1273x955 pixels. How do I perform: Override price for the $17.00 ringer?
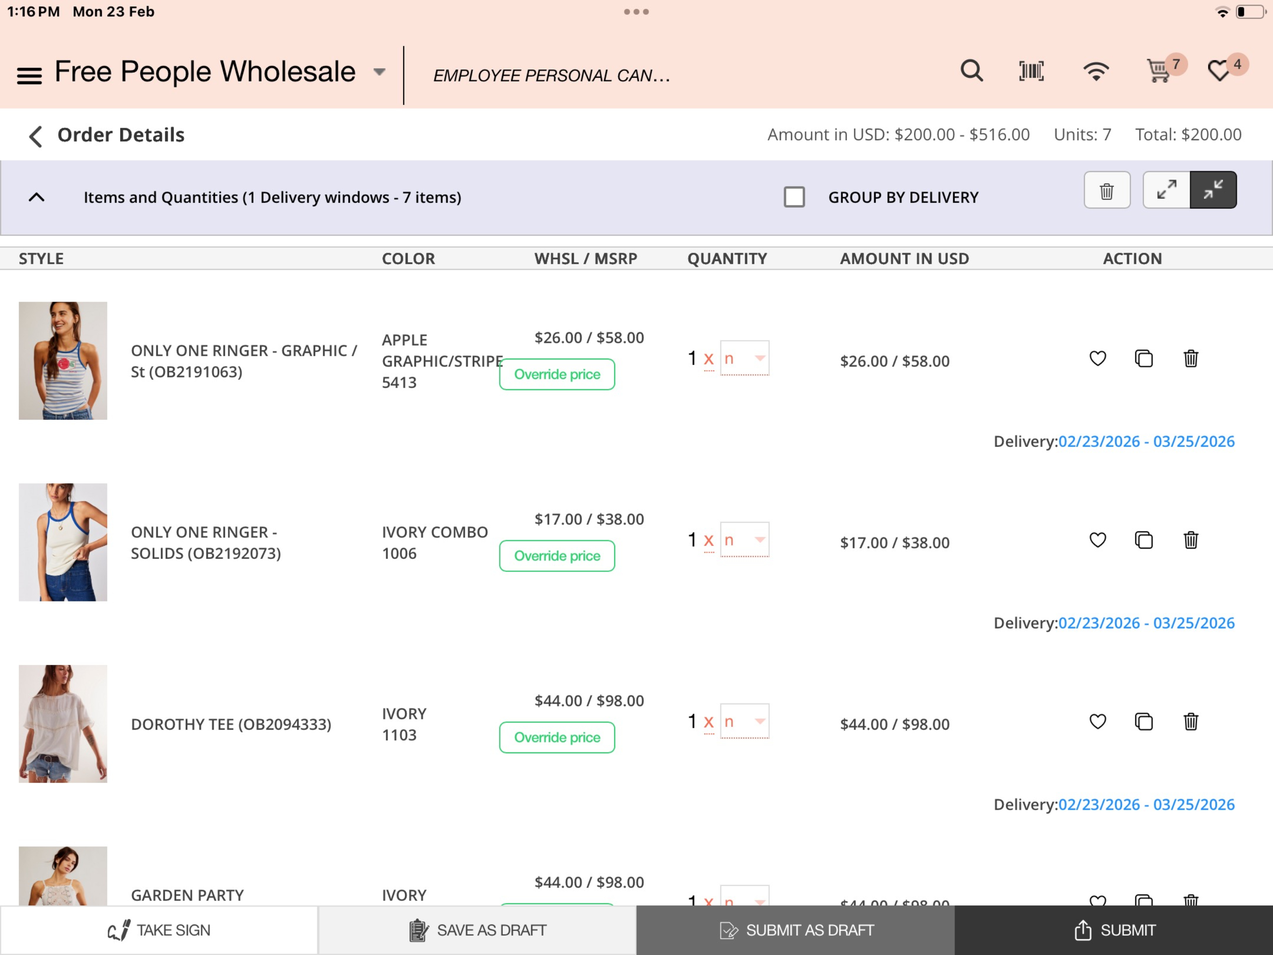(x=556, y=556)
